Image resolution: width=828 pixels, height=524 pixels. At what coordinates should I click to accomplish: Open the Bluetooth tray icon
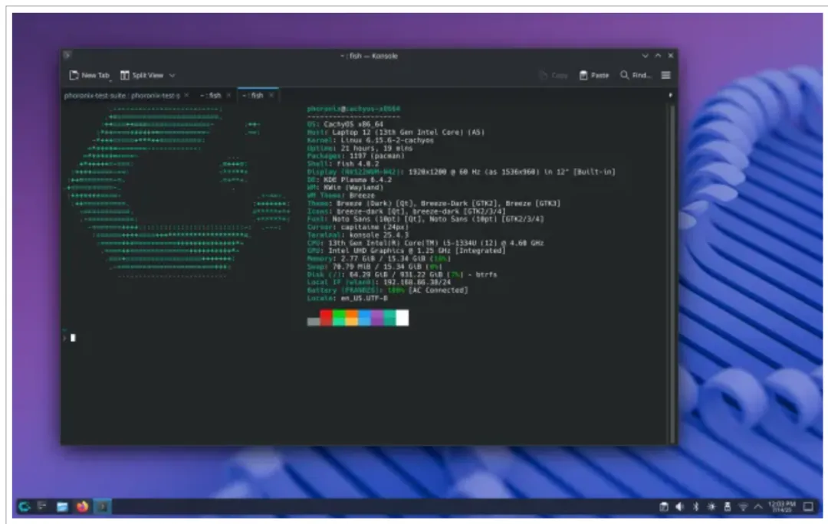tap(695, 506)
